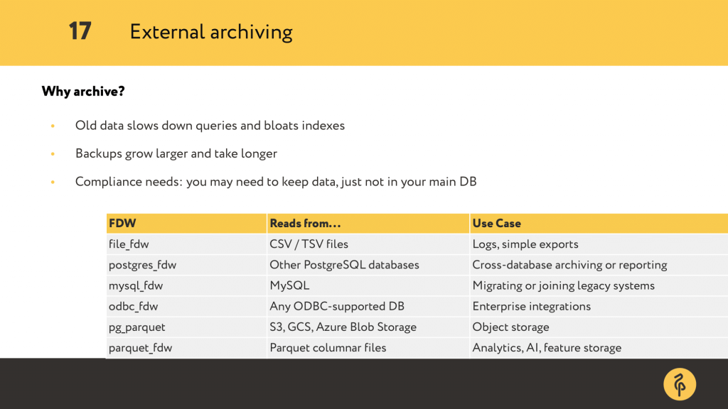728x409 pixels.
Task: Select the file_fdw table cell
Action: [x=186, y=244]
